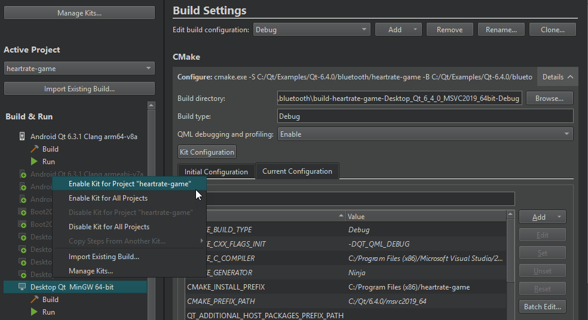588x320 pixels.
Task: Open the Active Project heartrate-game dropdown
Action: point(79,69)
